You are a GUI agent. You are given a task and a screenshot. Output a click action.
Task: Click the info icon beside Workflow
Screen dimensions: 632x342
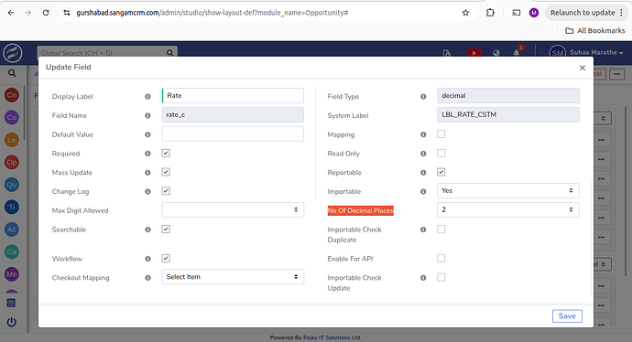147,259
